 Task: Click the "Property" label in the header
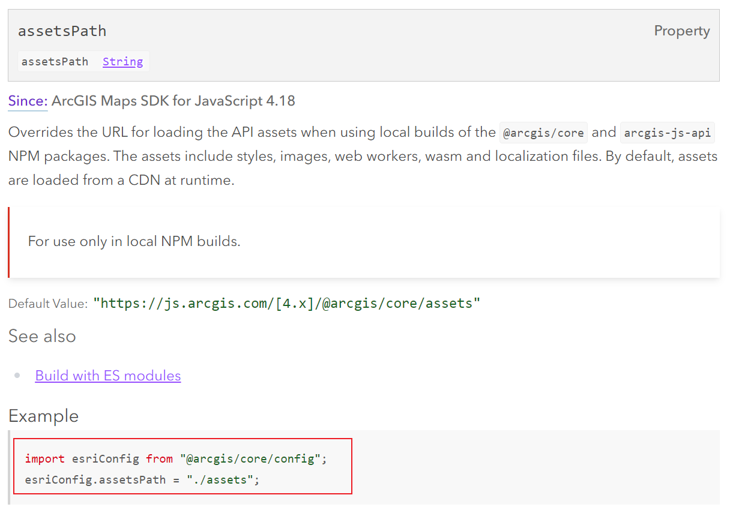[682, 31]
